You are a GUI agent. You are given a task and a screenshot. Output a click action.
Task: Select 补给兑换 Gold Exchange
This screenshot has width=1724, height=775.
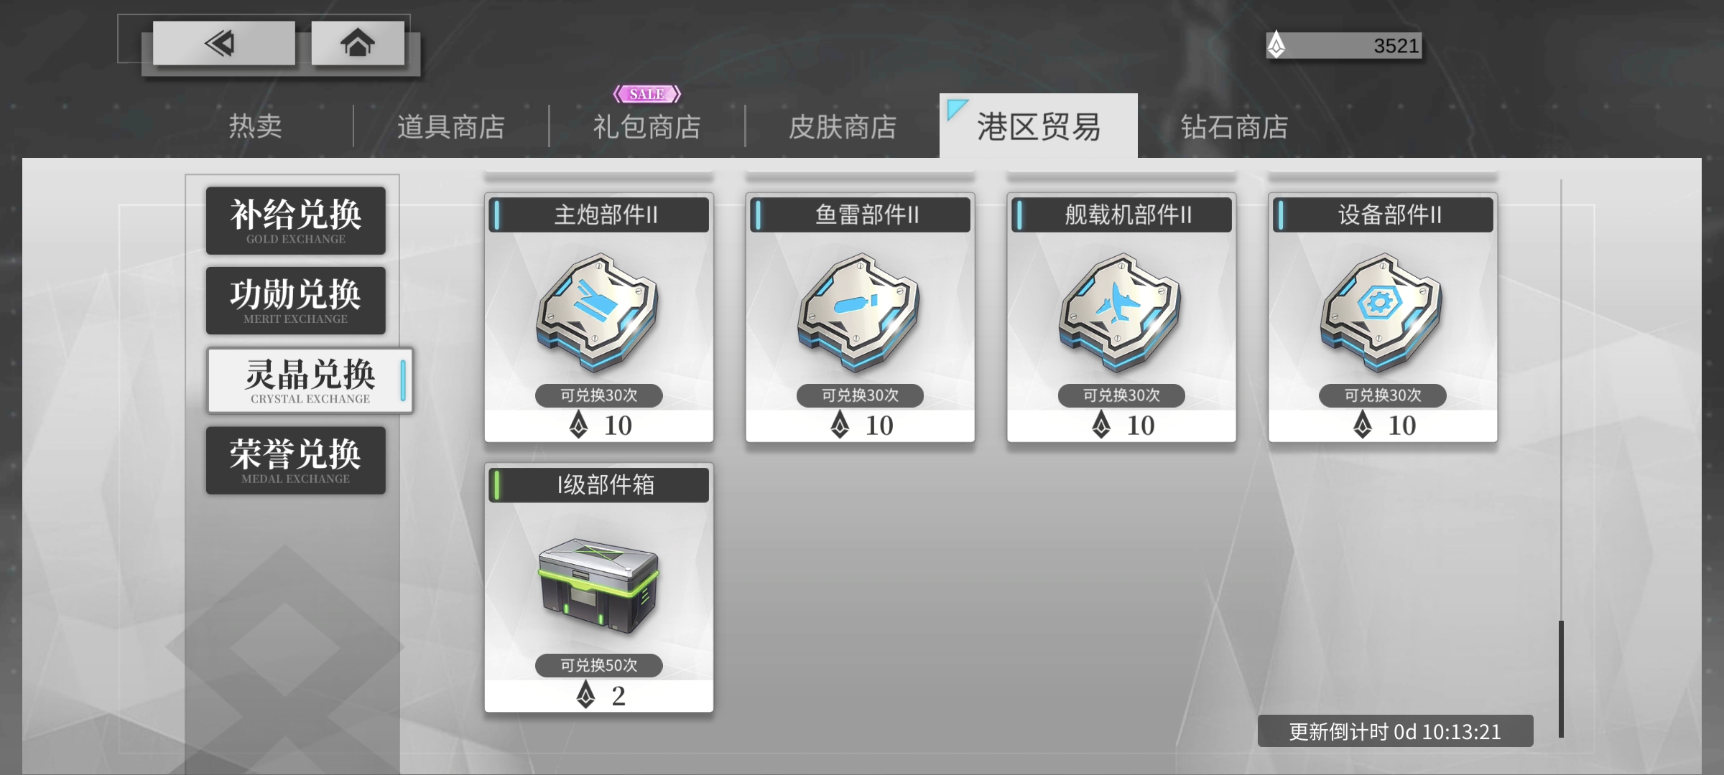tap(296, 220)
